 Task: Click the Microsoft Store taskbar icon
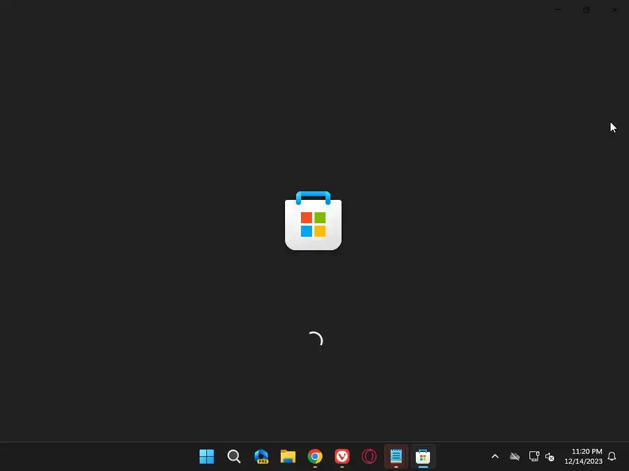pyautogui.click(x=423, y=456)
